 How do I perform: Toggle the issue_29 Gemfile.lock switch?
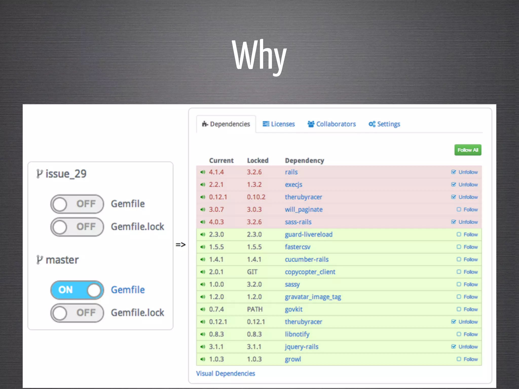(77, 227)
